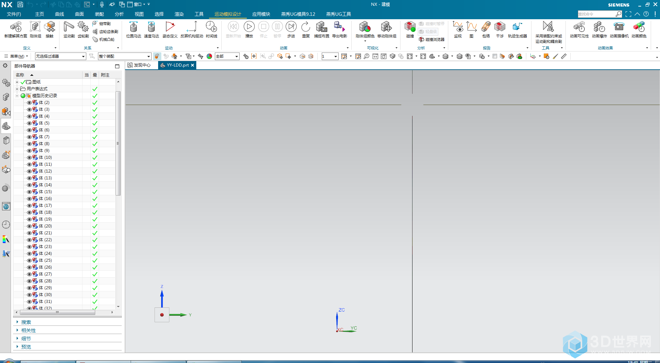Toggle visibility eye of 体 (14)
660x363 pixels.
[29, 185]
